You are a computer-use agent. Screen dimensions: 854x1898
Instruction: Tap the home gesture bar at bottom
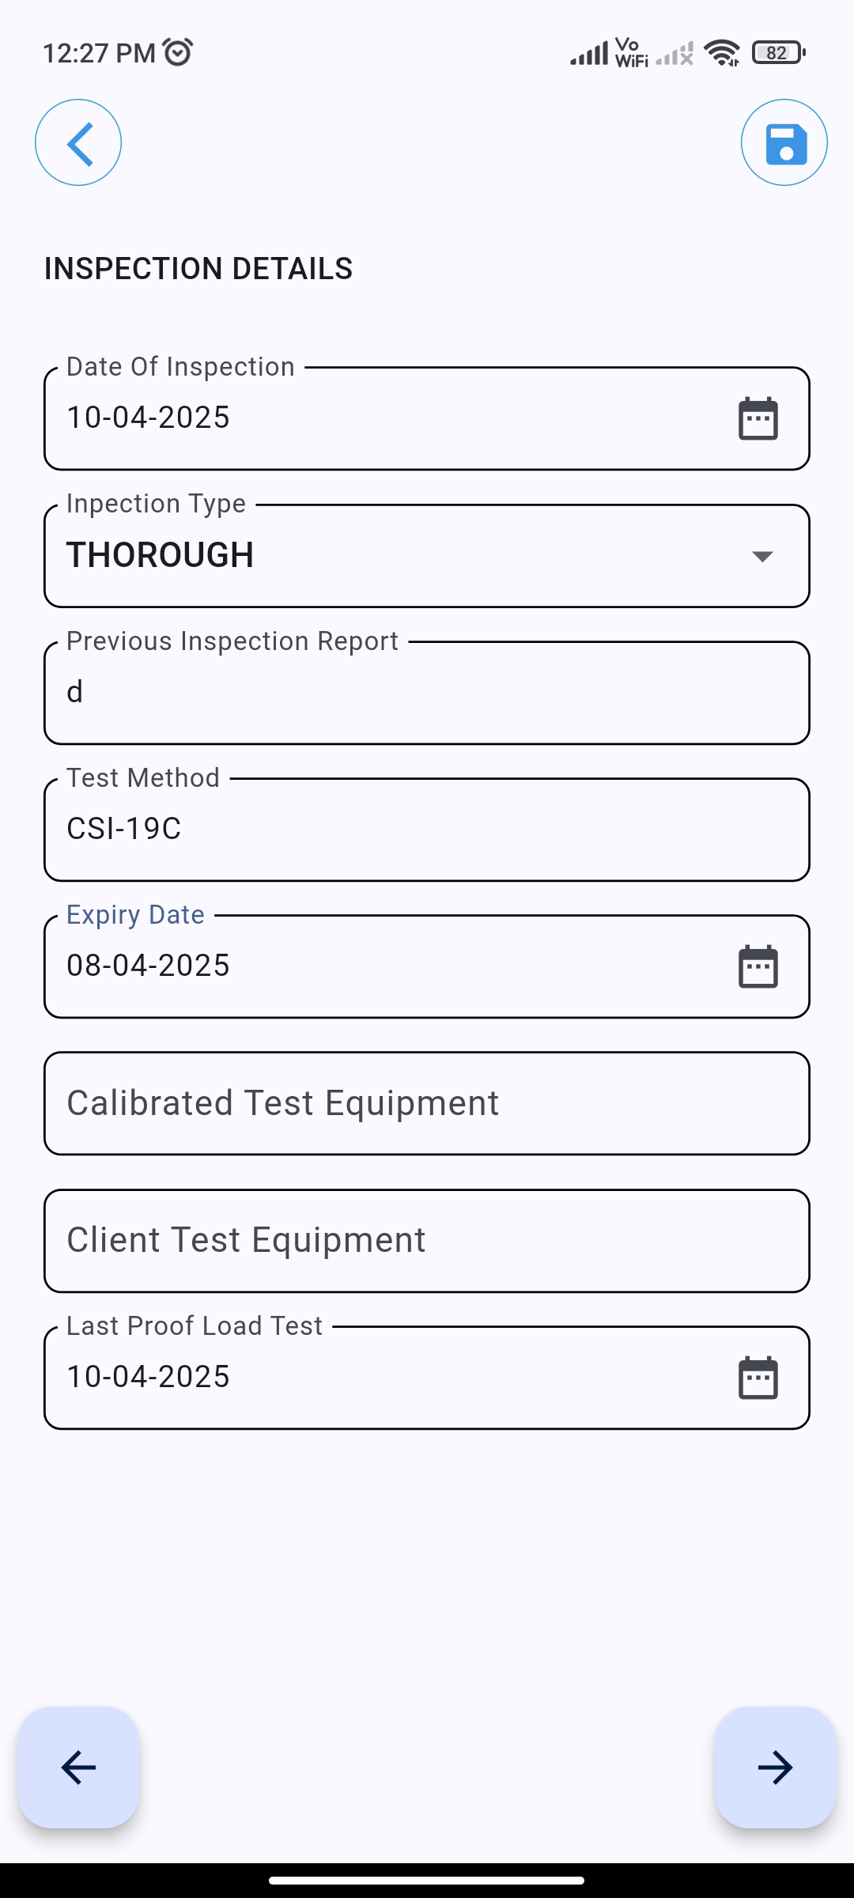coord(427,1880)
